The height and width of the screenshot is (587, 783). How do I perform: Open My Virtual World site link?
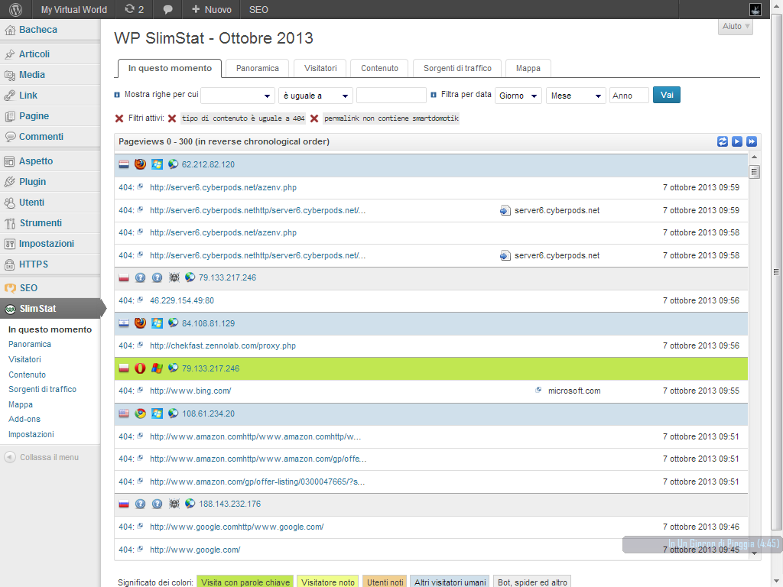tap(74, 9)
